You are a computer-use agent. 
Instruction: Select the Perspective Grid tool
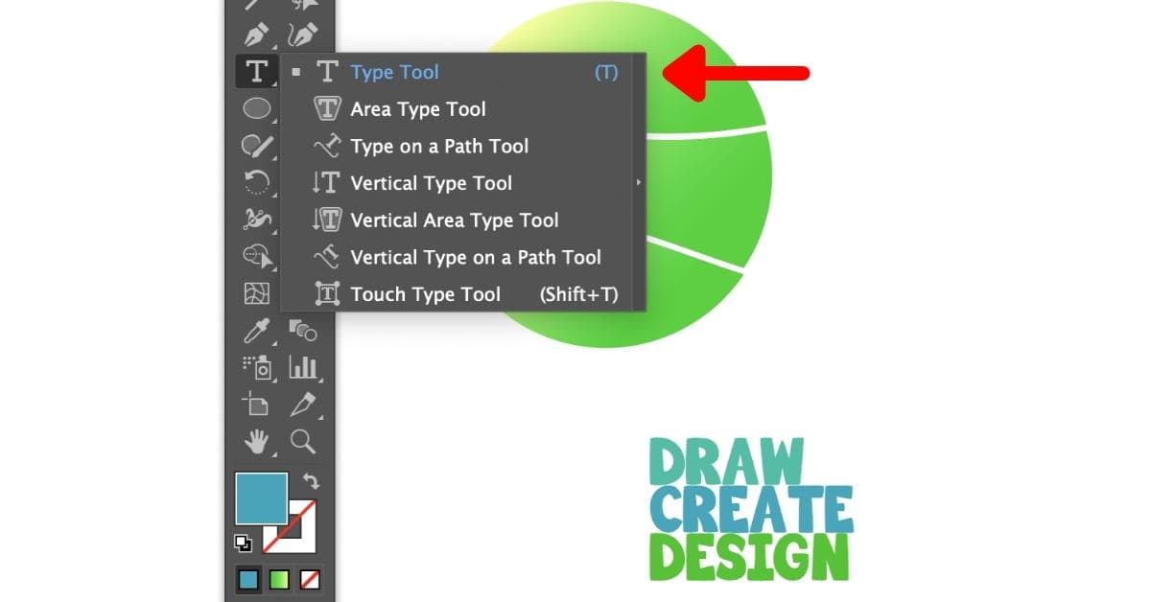256,294
